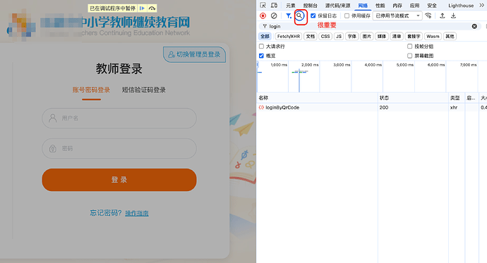Switch to 账号密码登录 tab
The image size is (487, 263).
91,90
